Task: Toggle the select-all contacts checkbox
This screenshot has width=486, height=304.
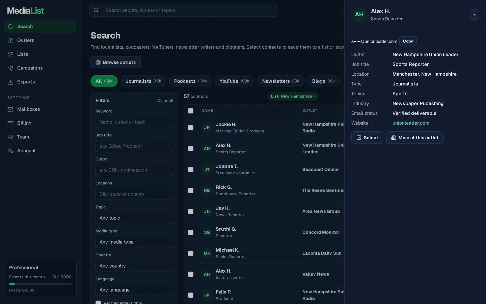Action: coord(191,111)
